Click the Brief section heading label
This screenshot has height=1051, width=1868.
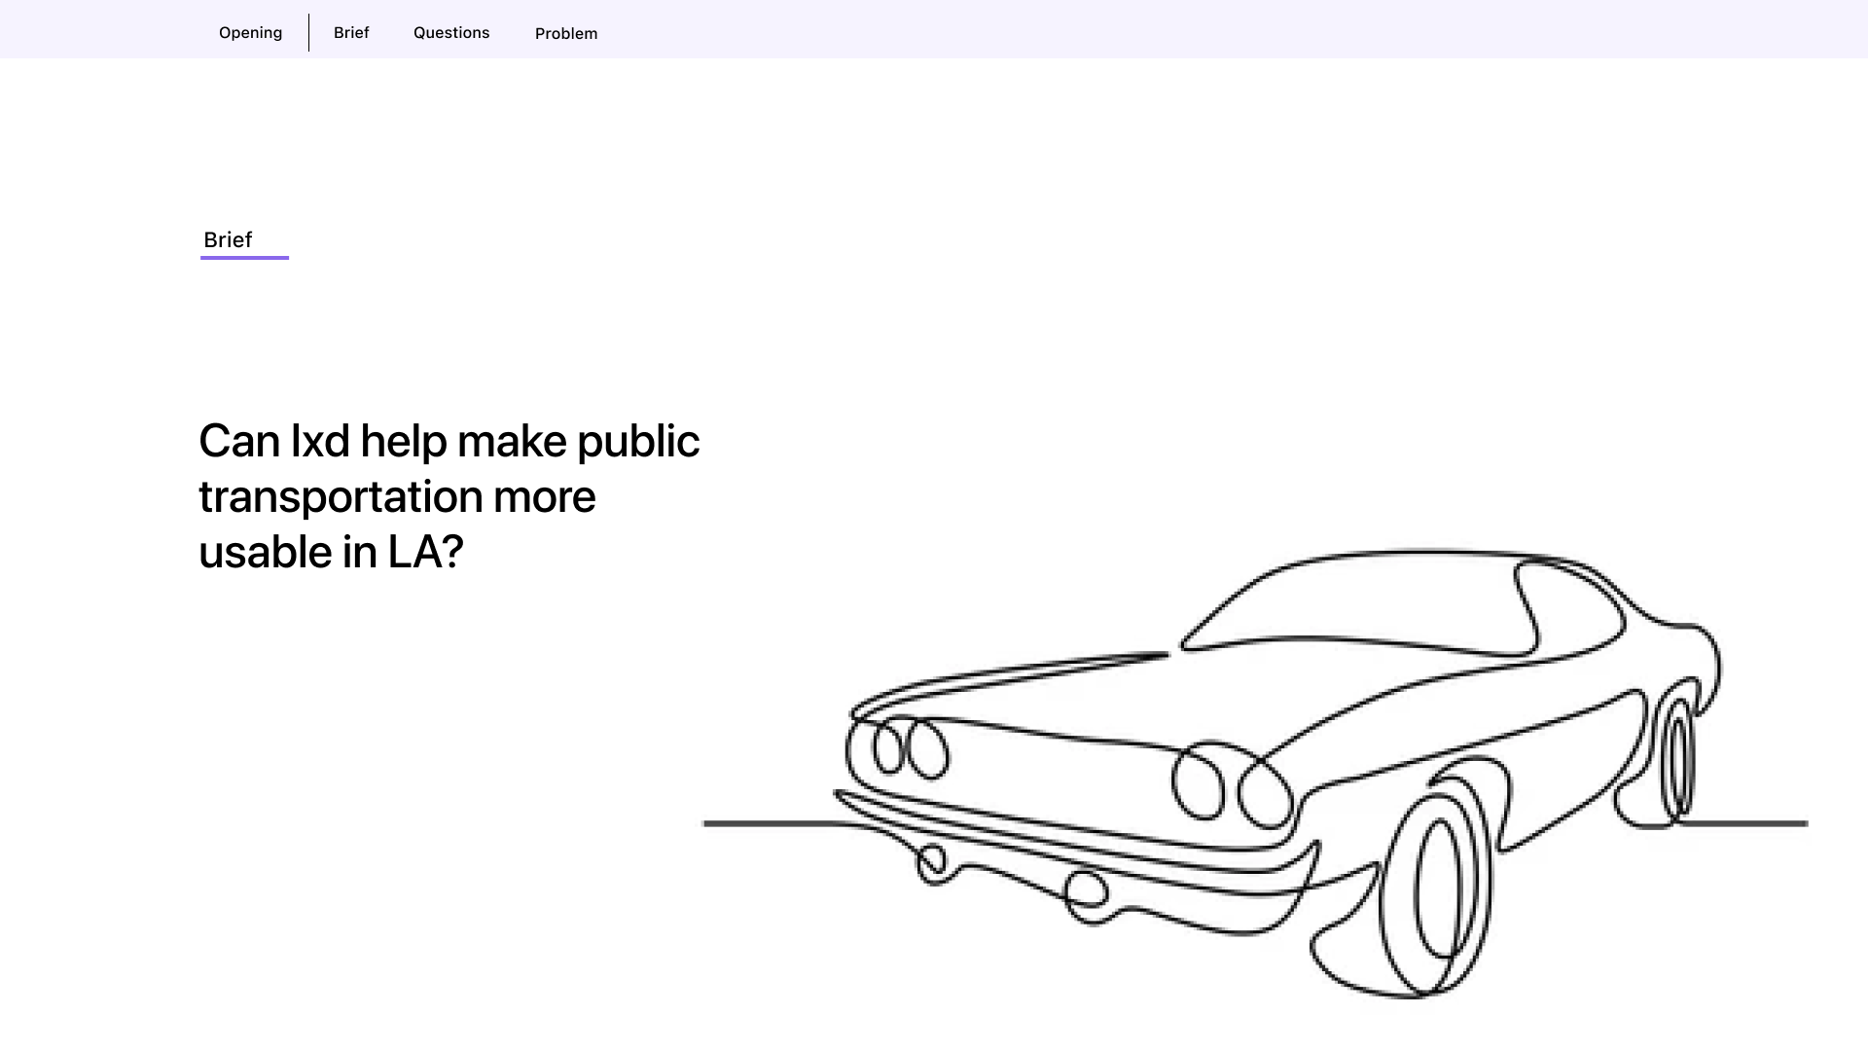pyautogui.click(x=228, y=240)
